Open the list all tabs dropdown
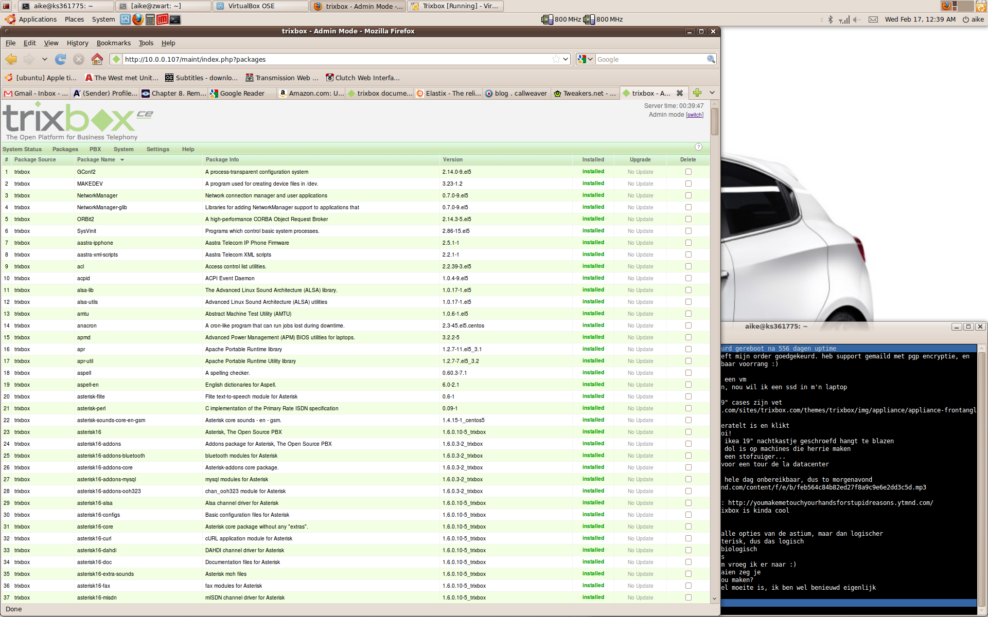This screenshot has height=617, width=988. (712, 93)
